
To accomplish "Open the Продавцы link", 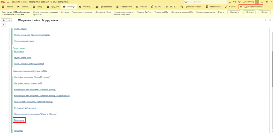I will [x=19, y=131].
